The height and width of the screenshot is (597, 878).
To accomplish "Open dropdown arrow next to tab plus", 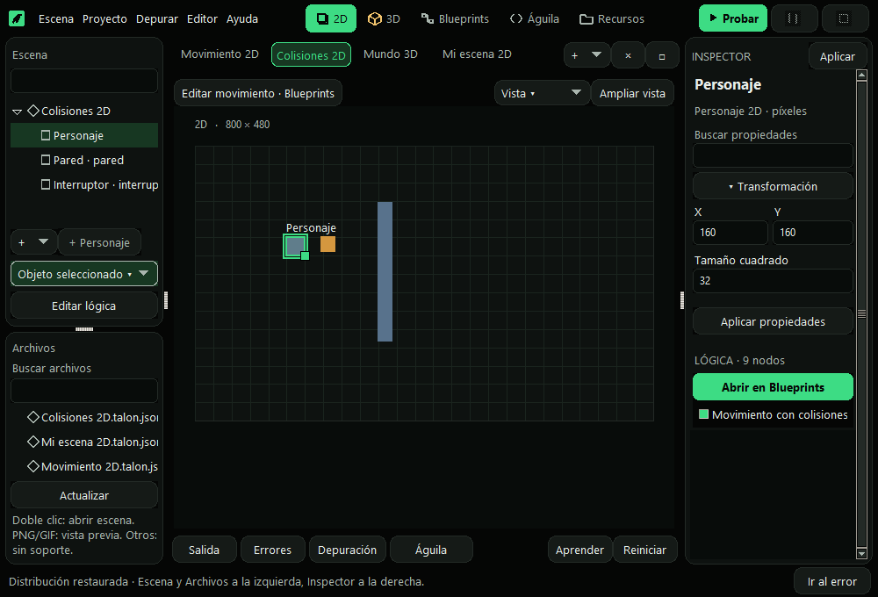I will click(x=596, y=55).
